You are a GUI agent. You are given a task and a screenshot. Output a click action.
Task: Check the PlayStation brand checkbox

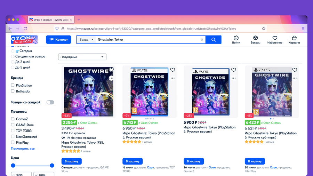tap(13, 85)
